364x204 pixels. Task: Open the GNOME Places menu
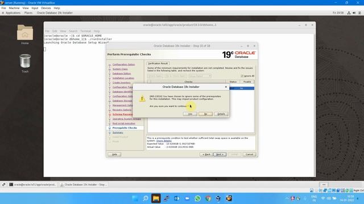[28, 12]
